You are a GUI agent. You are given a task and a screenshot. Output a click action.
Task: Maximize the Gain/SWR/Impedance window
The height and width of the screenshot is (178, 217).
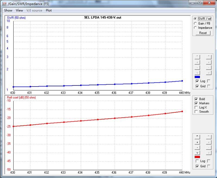tap(200, 3)
